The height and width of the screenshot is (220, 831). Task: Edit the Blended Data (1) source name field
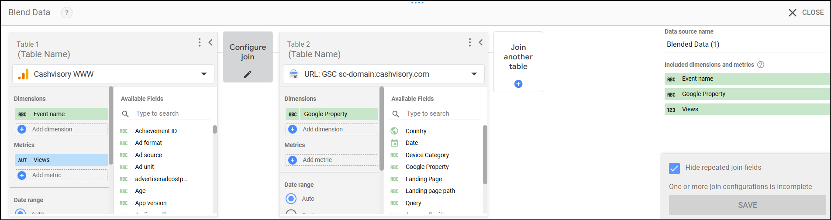tap(747, 45)
